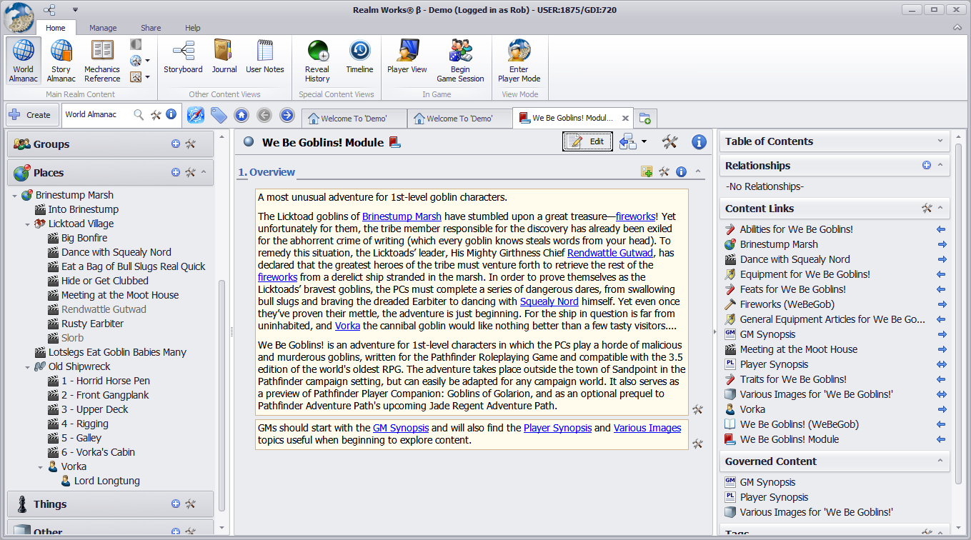Follow the Brinestump Marsh link in the overview text
The width and height of the screenshot is (971, 540).
(402, 216)
